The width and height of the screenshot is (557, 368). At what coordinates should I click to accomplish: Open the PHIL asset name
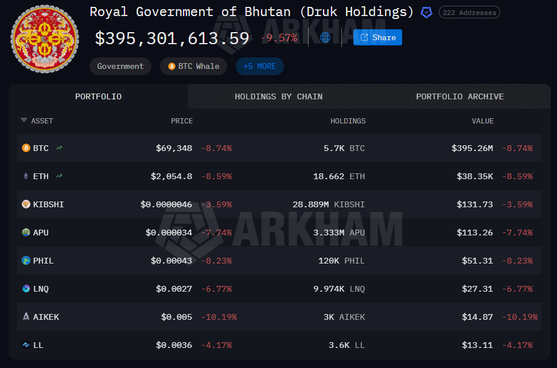44,261
